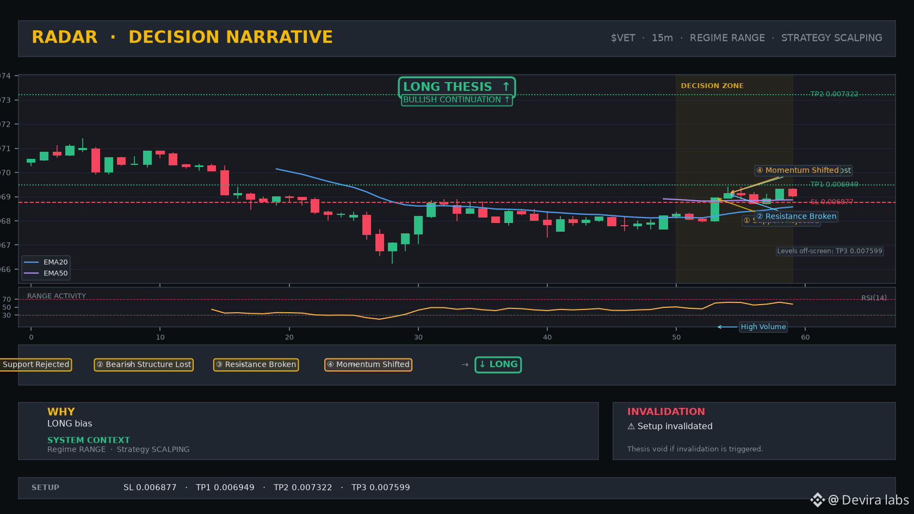Click the High Volume annotation label

[x=763, y=327]
